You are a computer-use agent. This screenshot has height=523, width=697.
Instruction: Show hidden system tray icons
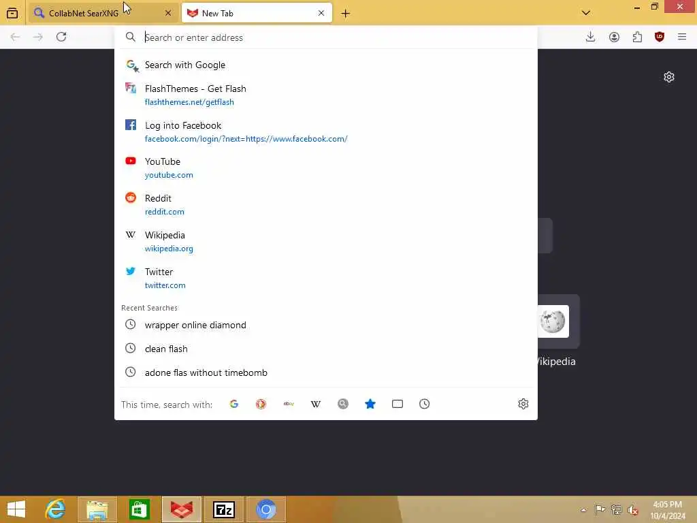click(x=583, y=509)
